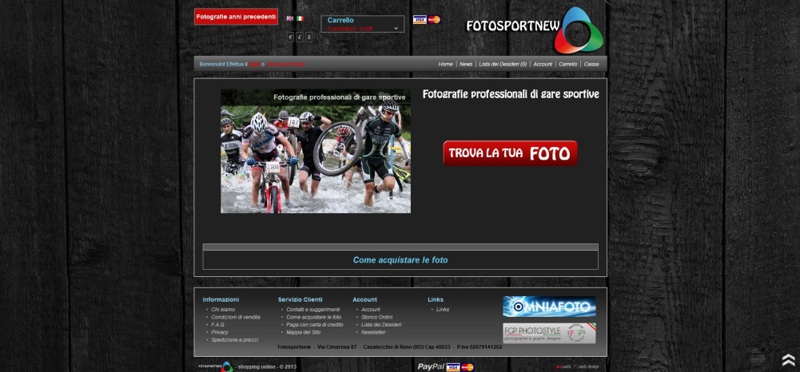
Task: Open Account in the top menu
Action: (543, 64)
